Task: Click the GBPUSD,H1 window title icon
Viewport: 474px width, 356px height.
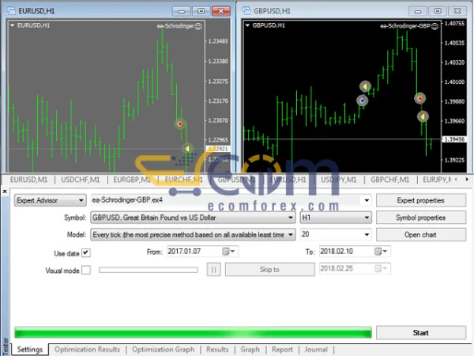Action: (246, 11)
